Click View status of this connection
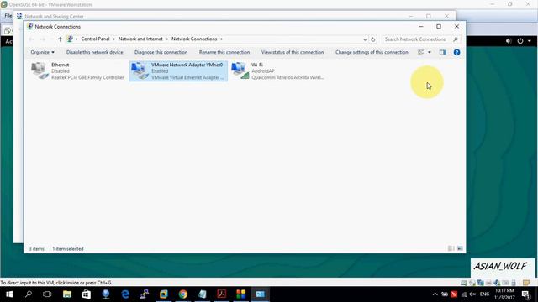This screenshot has height=302, width=538. click(x=293, y=52)
